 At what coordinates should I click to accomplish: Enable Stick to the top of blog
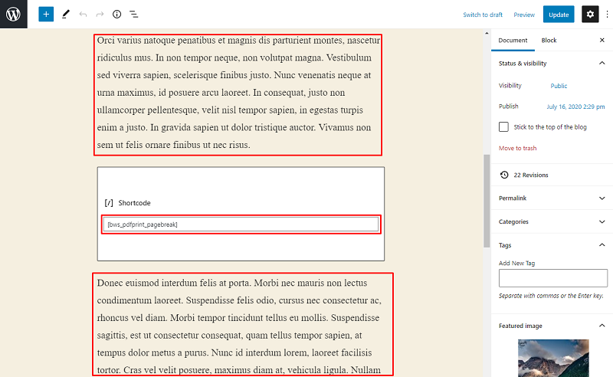click(x=503, y=126)
